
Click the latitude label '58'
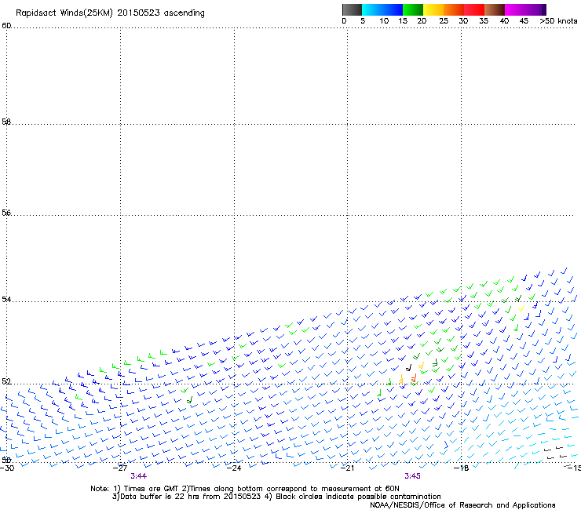(x=6, y=122)
